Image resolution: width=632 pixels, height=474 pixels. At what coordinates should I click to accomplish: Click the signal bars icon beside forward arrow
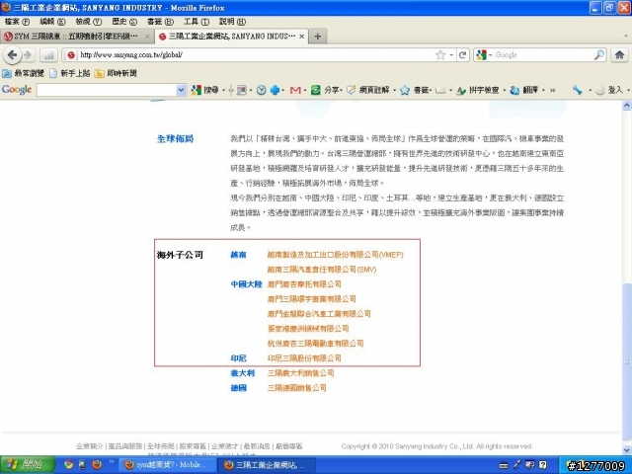(x=49, y=55)
